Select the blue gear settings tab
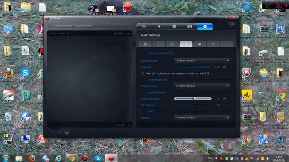 pyautogui.click(x=205, y=27)
